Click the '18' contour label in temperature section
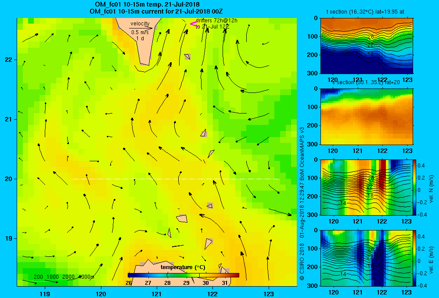Viewport: 439px width, 298px height. coord(371,54)
